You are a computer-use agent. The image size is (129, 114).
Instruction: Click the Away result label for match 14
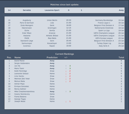coord(121,10)
